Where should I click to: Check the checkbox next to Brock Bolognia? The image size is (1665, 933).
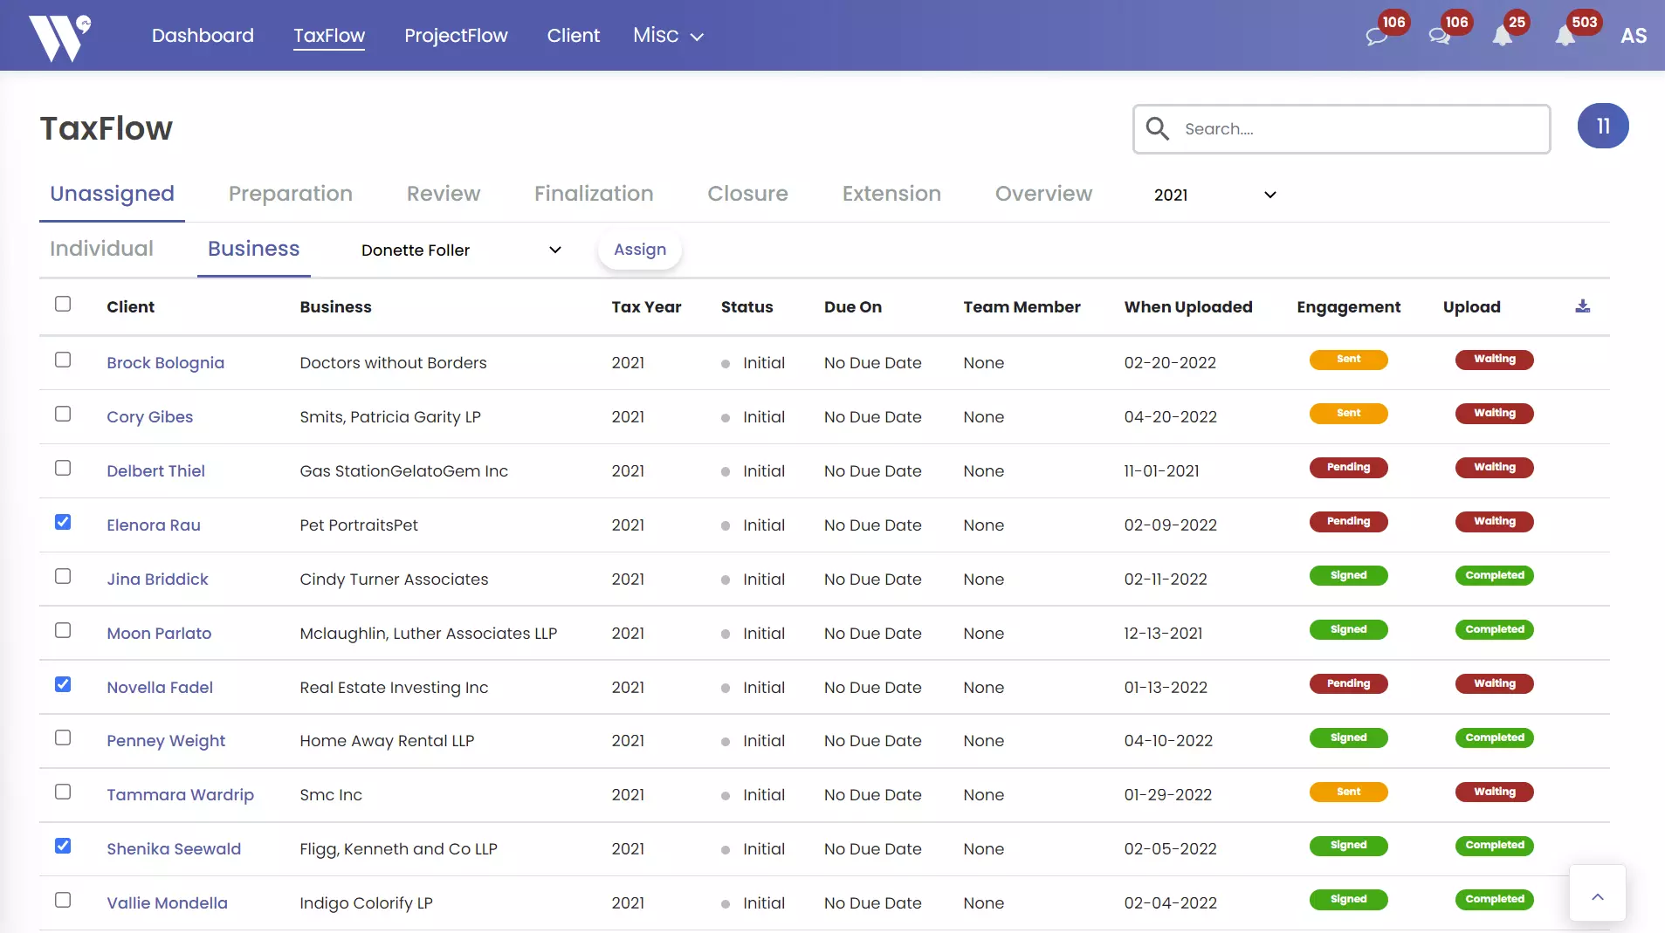63,360
